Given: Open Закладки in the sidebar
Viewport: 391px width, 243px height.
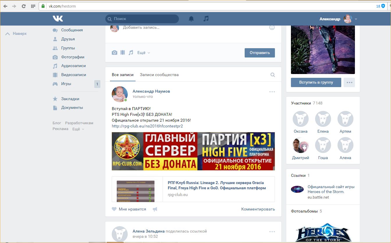Looking at the screenshot, I should pyautogui.click(x=70, y=99).
